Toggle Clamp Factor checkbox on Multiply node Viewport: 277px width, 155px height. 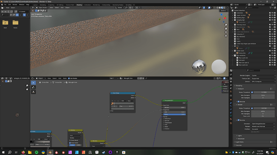(70, 143)
